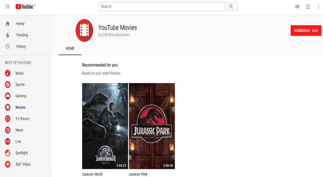Viewport: 323px width, 177px height.
Task: Open the Jurassic World movie poster
Action: point(105,126)
